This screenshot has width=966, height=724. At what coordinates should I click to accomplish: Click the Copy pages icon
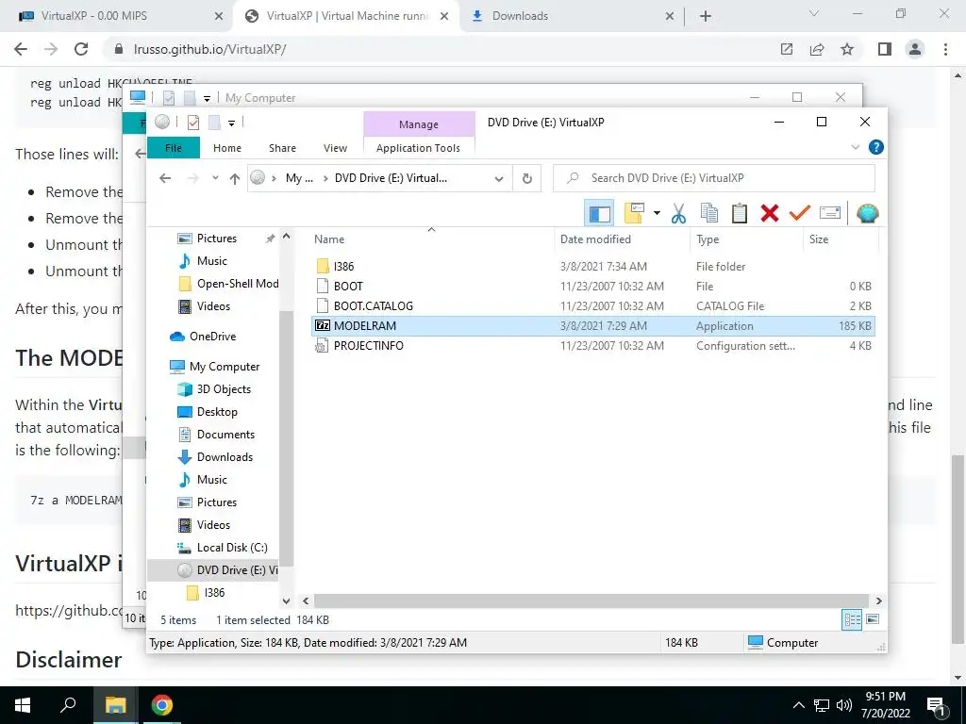[709, 214]
